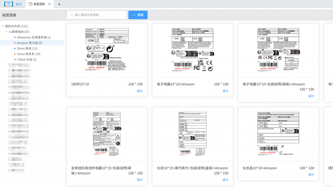Click the MASO logo icon
The width and height of the screenshot is (333, 187).
[8, 4]
